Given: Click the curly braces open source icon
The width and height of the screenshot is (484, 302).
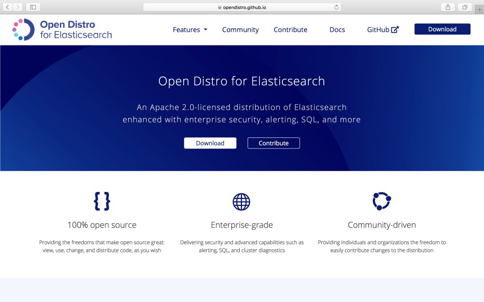Looking at the screenshot, I should pyautogui.click(x=102, y=201).
